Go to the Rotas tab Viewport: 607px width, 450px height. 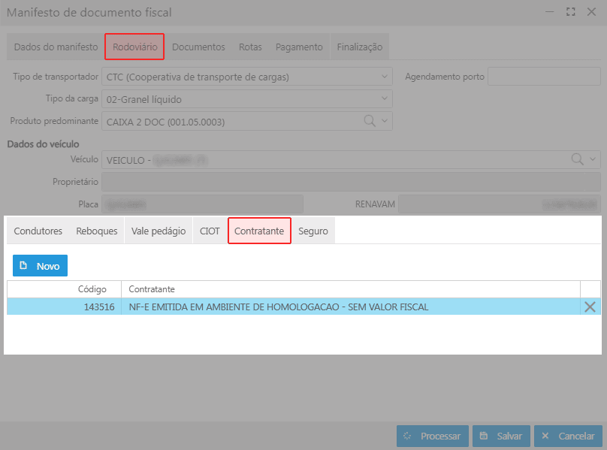tap(250, 47)
